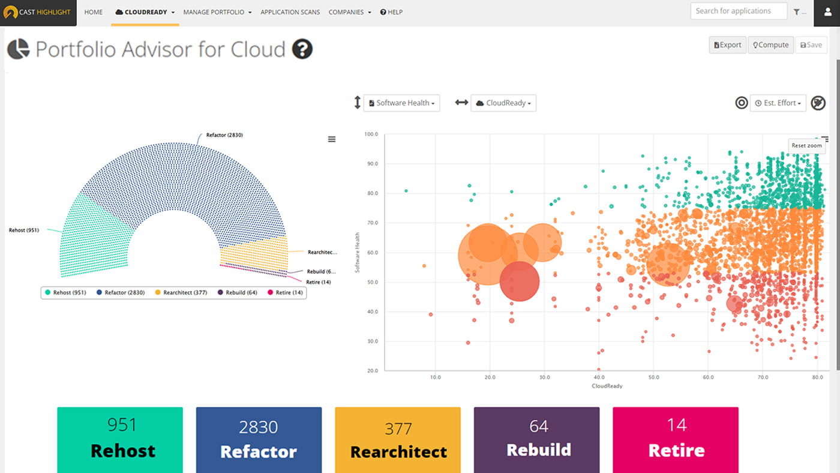Click the Compute button

pyautogui.click(x=770, y=44)
